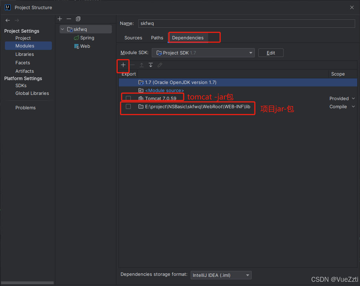Select the Tomcat 7.0.59 dependency row
Image resolution: width=360 pixels, height=286 pixels.
pyautogui.click(x=238, y=98)
